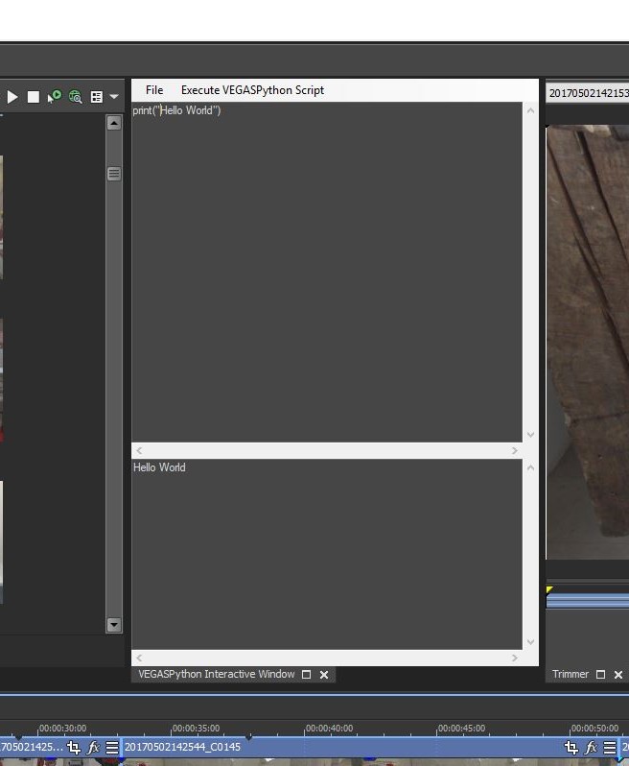This screenshot has width=629, height=766.
Task: Stop the media preview playback
Action: point(34,97)
